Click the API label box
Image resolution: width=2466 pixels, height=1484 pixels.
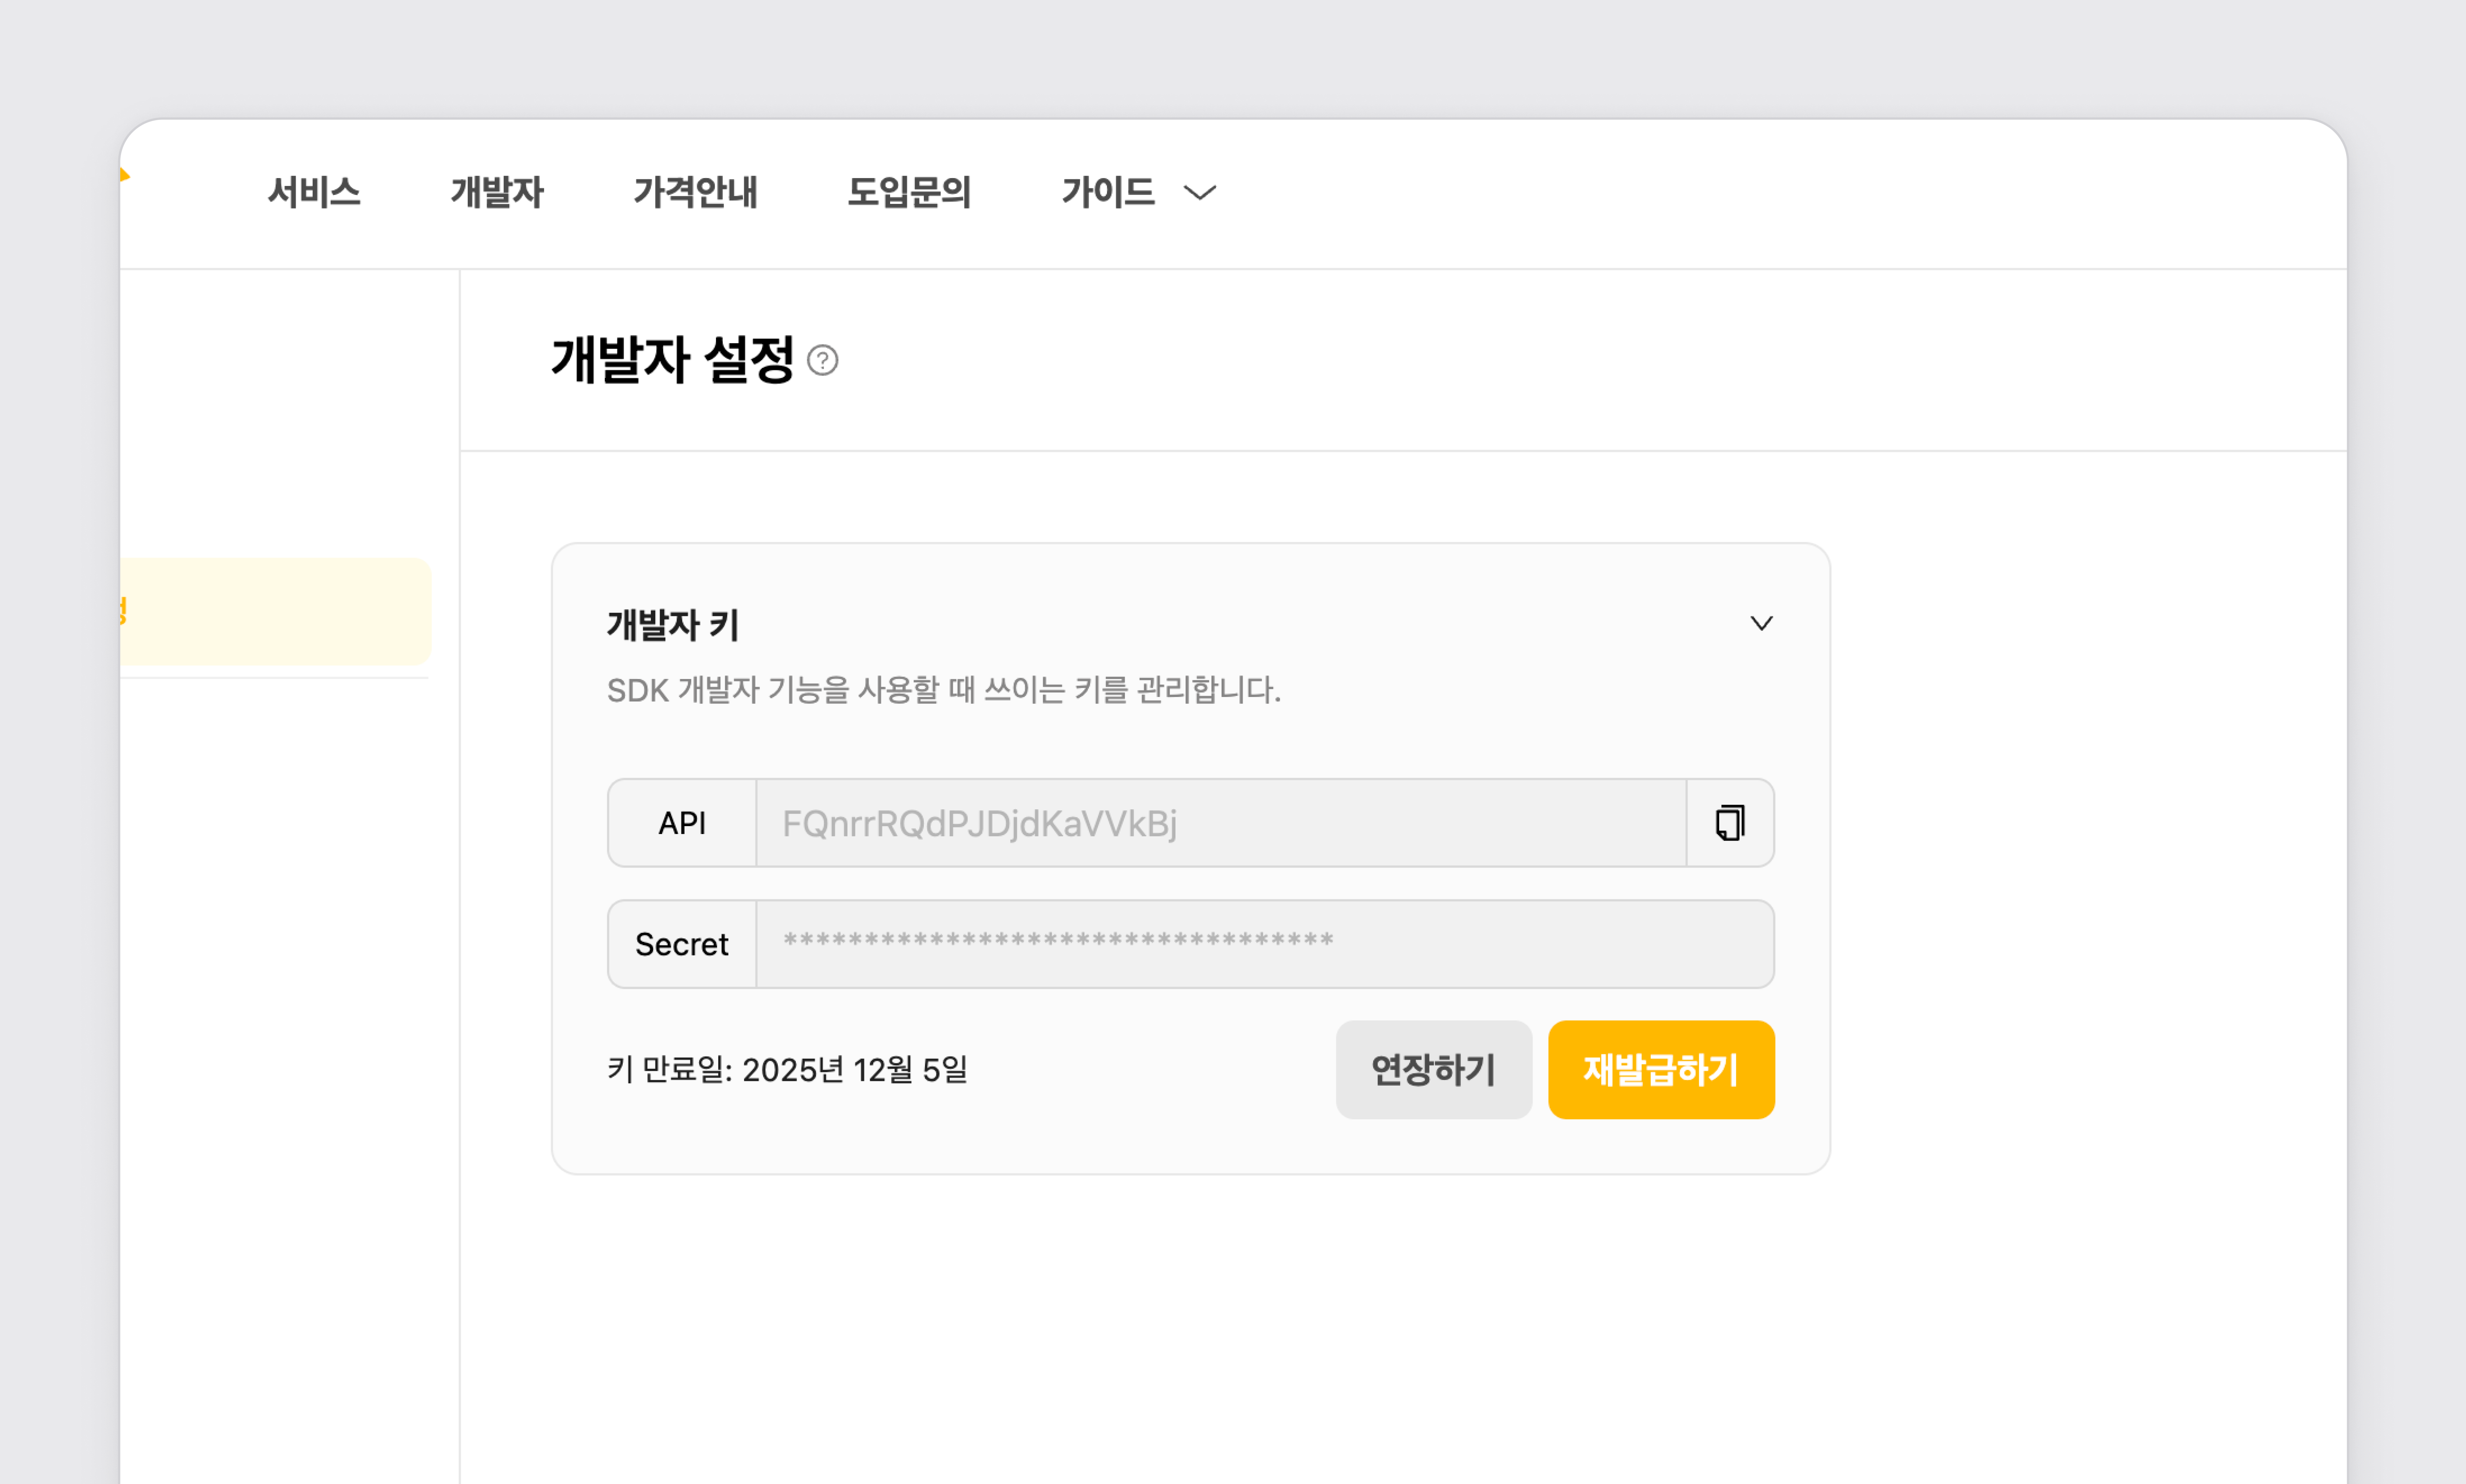click(x=682, y=823)
